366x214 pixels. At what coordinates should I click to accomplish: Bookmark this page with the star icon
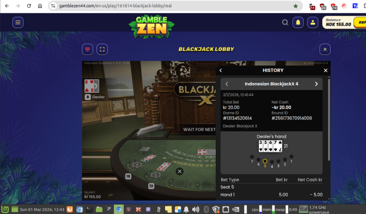pos(296,6)
